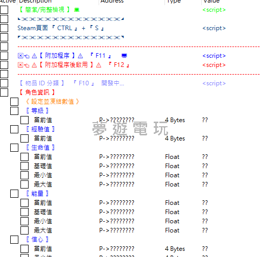Toggle the 等級 group checkbox
This screenshot has height=257, width=260.
click(x=14, y=111)
